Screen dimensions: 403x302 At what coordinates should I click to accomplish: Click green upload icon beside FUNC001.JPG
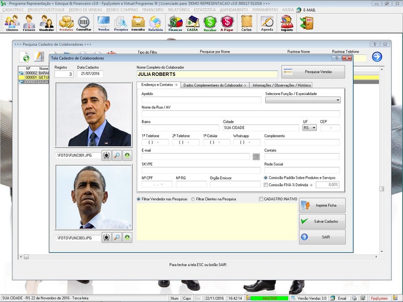tap(127, 156)
